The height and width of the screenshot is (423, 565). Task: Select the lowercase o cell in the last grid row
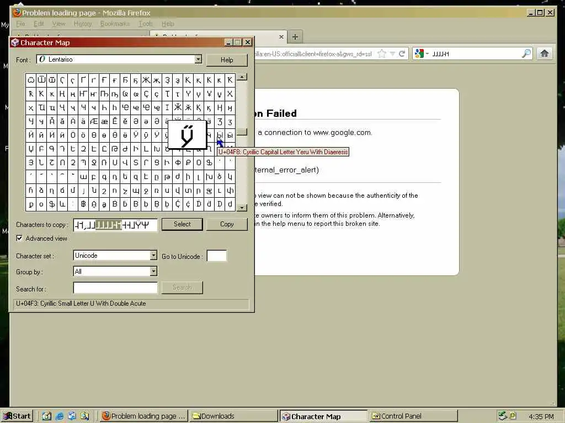(41, 204)
